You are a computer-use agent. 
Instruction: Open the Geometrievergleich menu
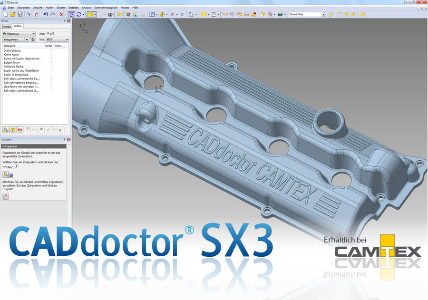point(106,8)
